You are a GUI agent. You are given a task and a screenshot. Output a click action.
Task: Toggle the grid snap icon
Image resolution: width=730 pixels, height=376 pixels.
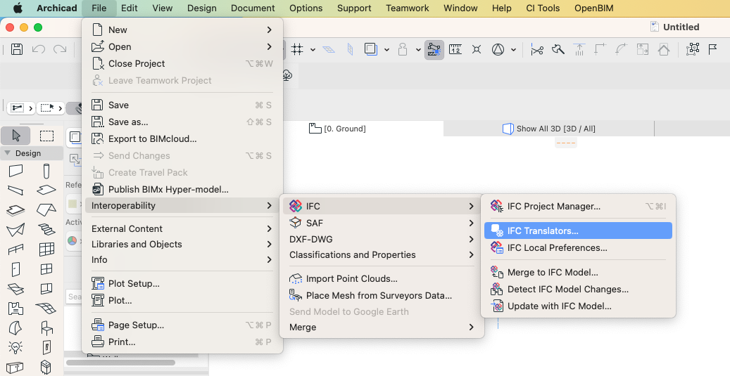pyautogui.click(x=297, y=49)
